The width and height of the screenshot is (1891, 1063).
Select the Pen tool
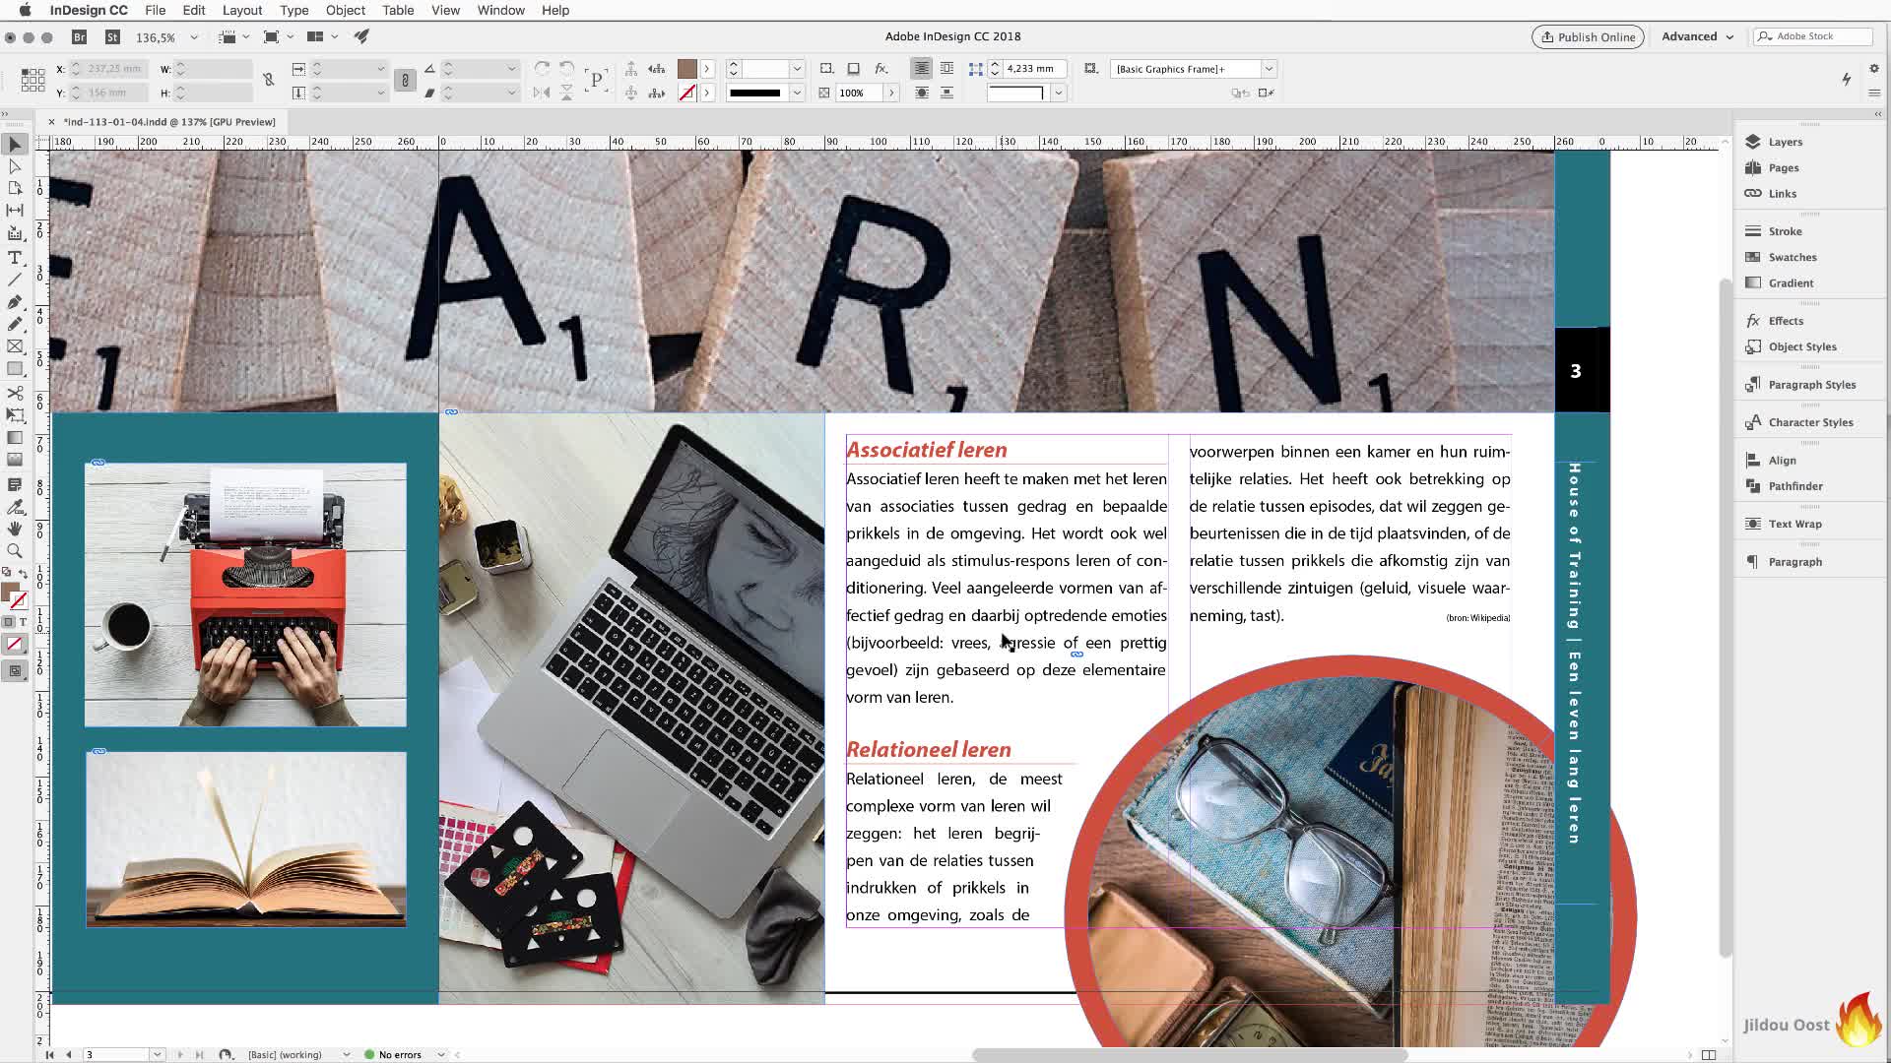(x=15, y=302)
